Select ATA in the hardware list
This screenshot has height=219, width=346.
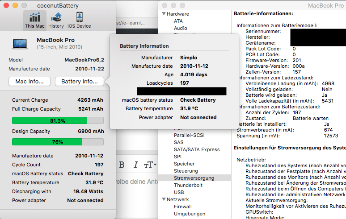pos(178,21)
